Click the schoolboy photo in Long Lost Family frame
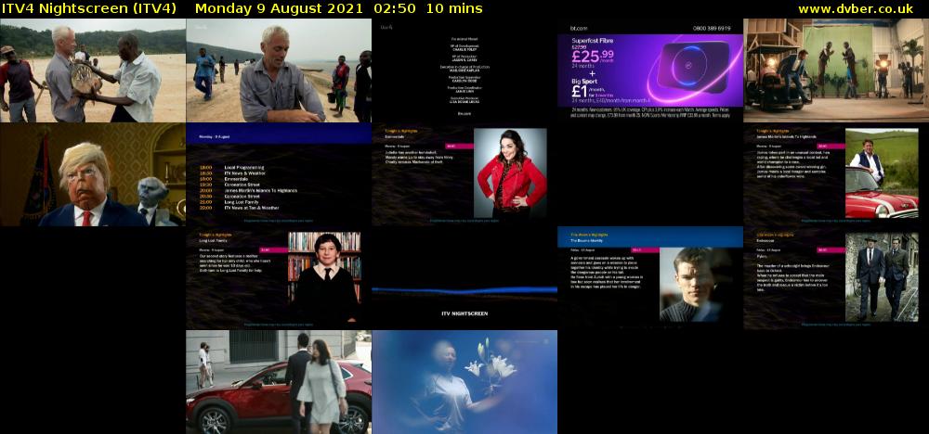 pyautogui.click(x=324, y=276)
